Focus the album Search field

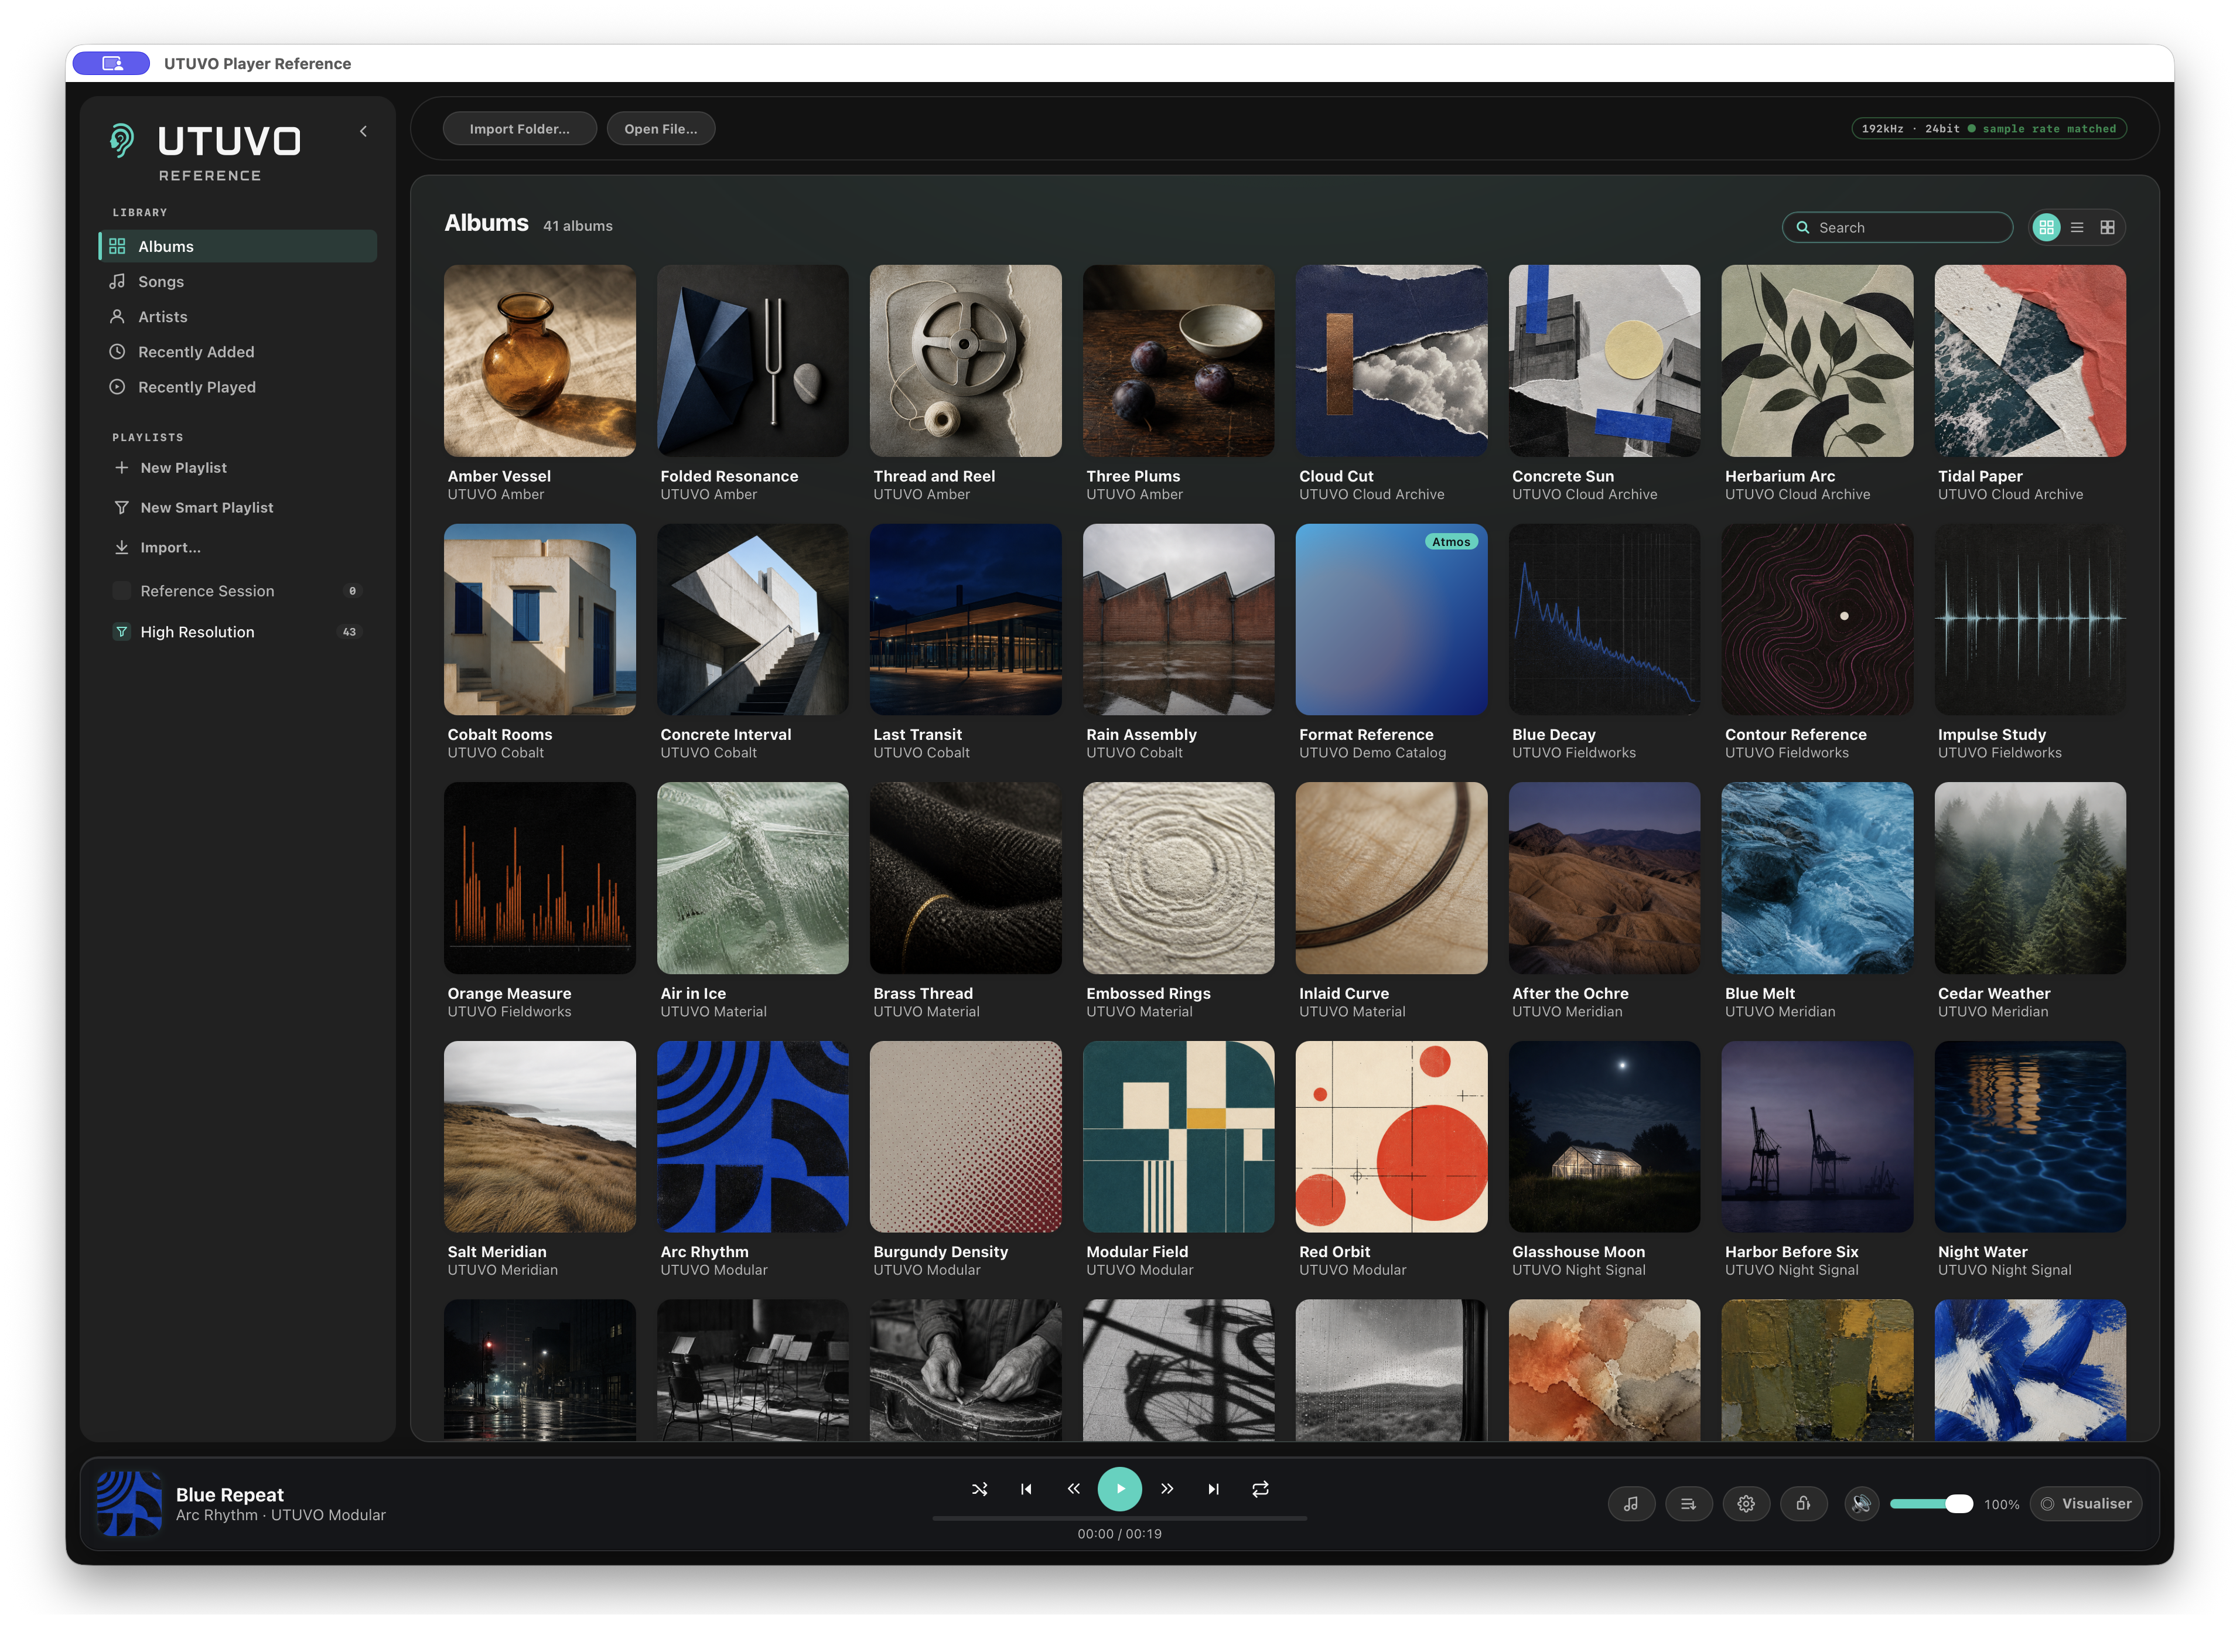tap(1897, 227)
